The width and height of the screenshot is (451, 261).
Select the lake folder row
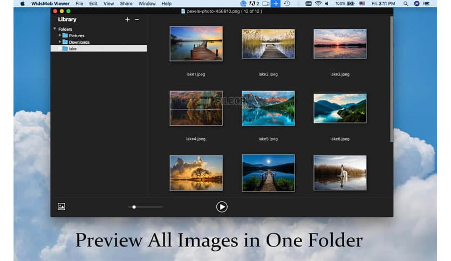click(99, 49)
